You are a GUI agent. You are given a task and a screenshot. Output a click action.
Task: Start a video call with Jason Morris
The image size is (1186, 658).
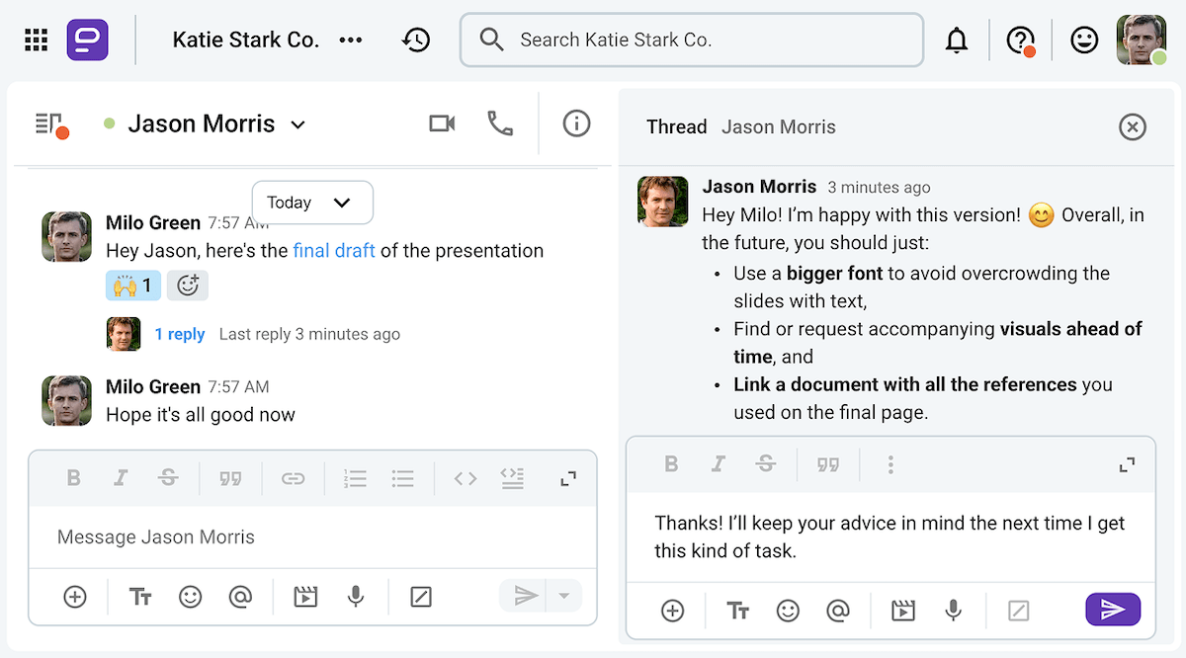442,123
